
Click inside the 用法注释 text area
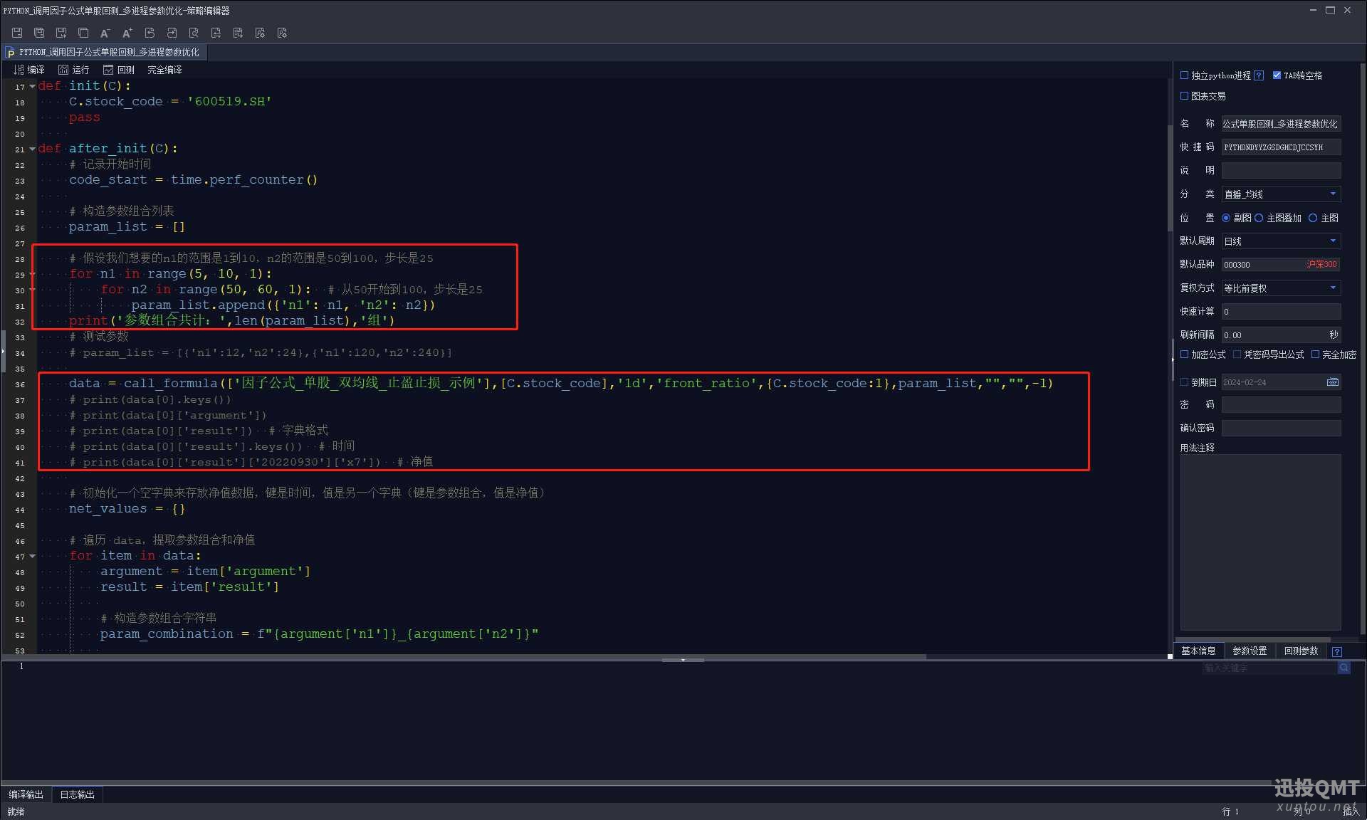coord(1260,542)
